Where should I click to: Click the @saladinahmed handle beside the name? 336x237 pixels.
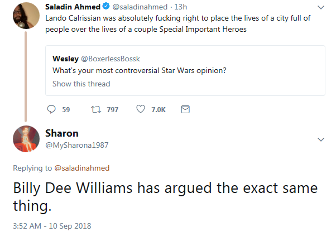click(x=135, y=7)
